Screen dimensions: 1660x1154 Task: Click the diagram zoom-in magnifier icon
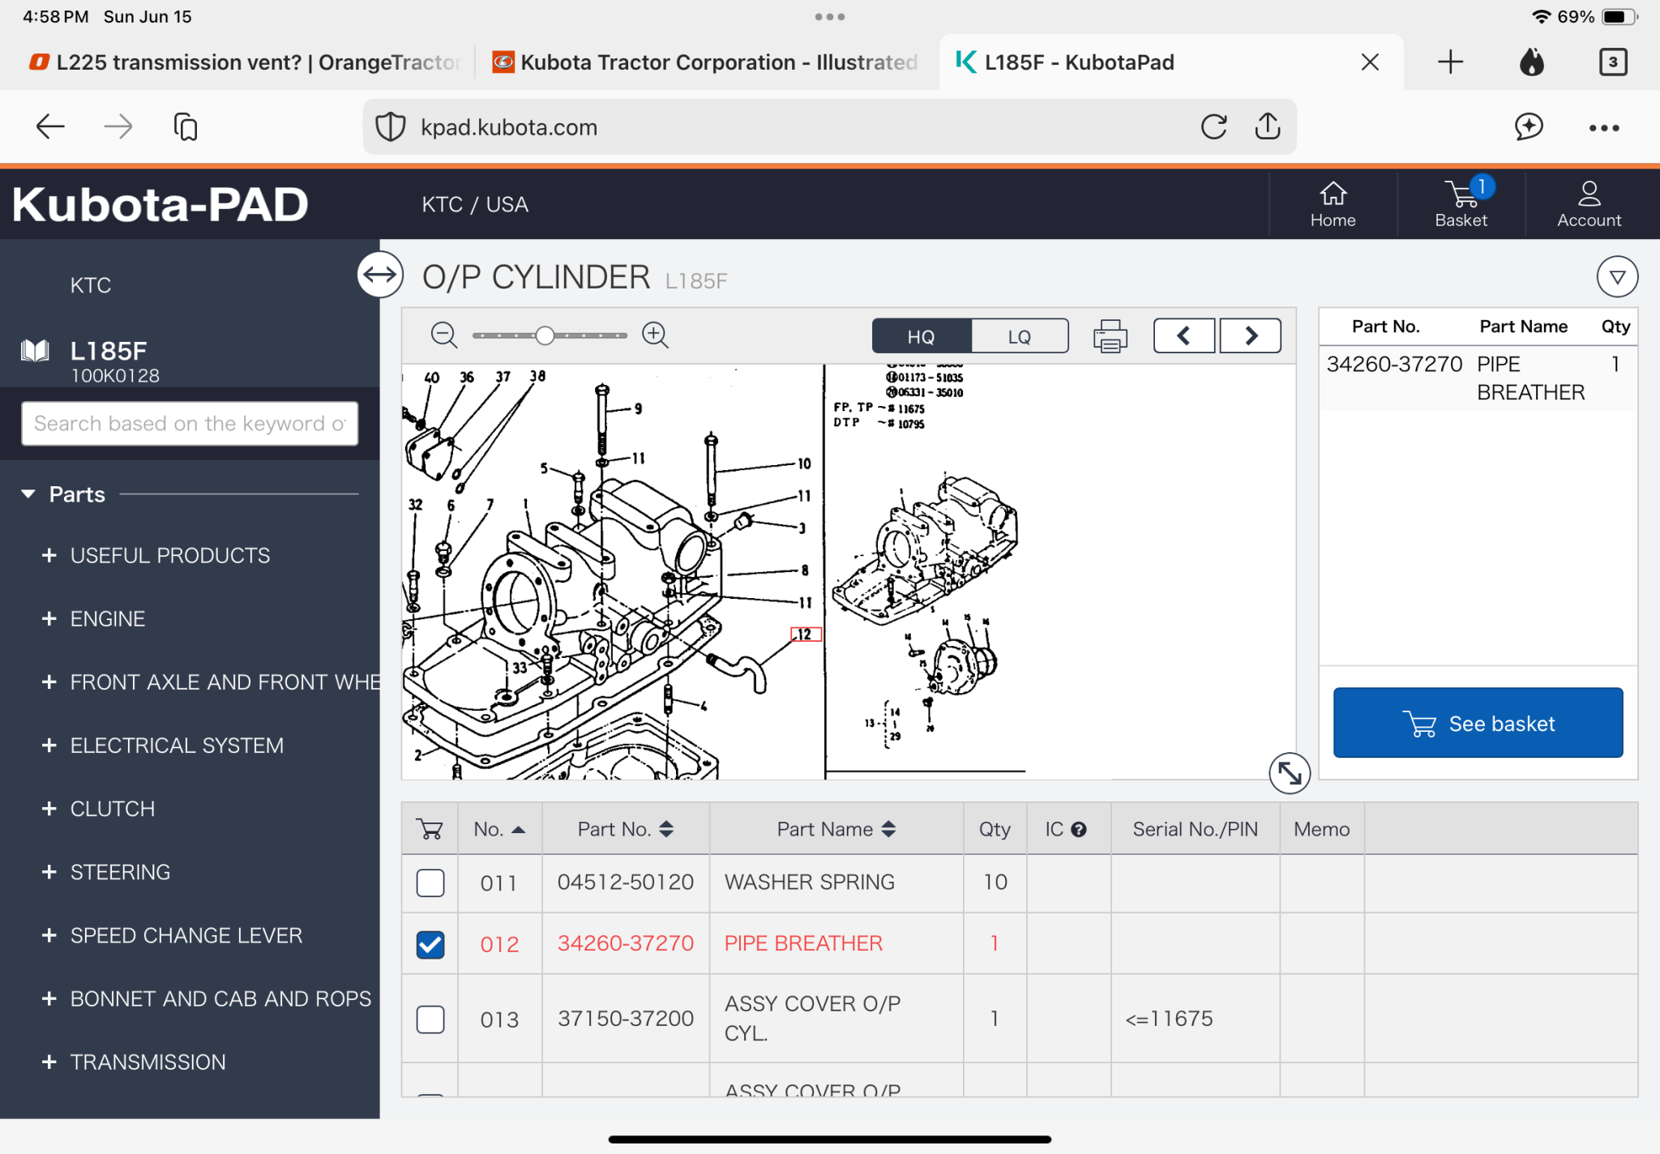655,335
